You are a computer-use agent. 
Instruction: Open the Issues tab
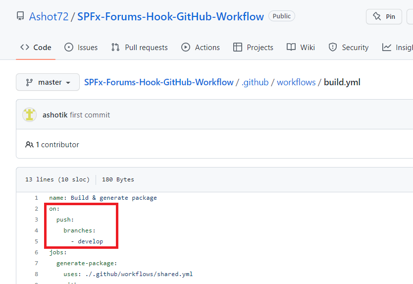tap(81, 48)
